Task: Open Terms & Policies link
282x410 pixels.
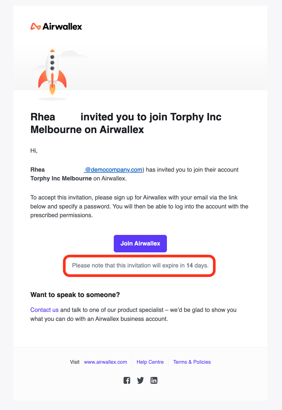Action: (x=192, y=362)
